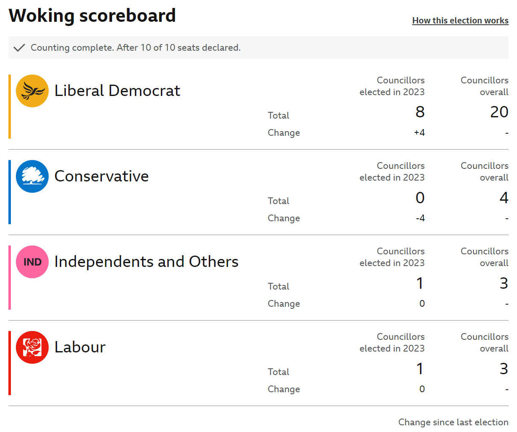Click the Conservative tree logo
The image size is (517, 432).
coord(32,176)
